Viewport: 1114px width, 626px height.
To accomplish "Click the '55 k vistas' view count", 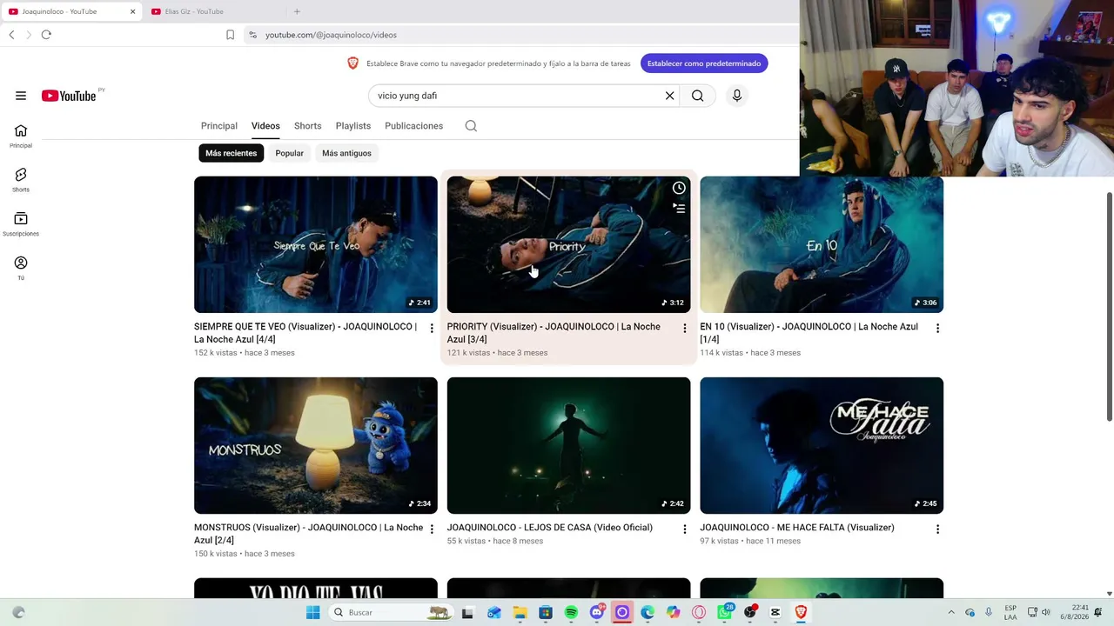I will pos(466,541).
